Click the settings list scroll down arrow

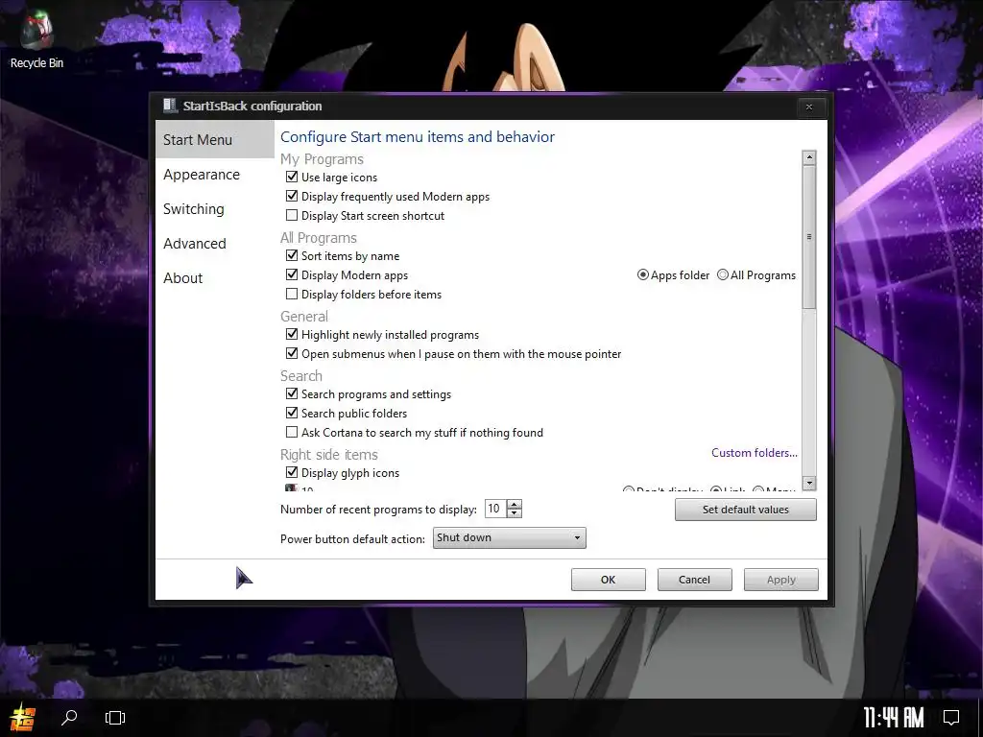(808, 483)
